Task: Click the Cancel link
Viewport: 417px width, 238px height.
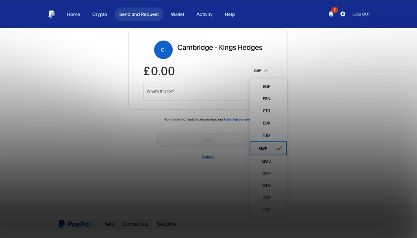Action: tap(208, 157)
